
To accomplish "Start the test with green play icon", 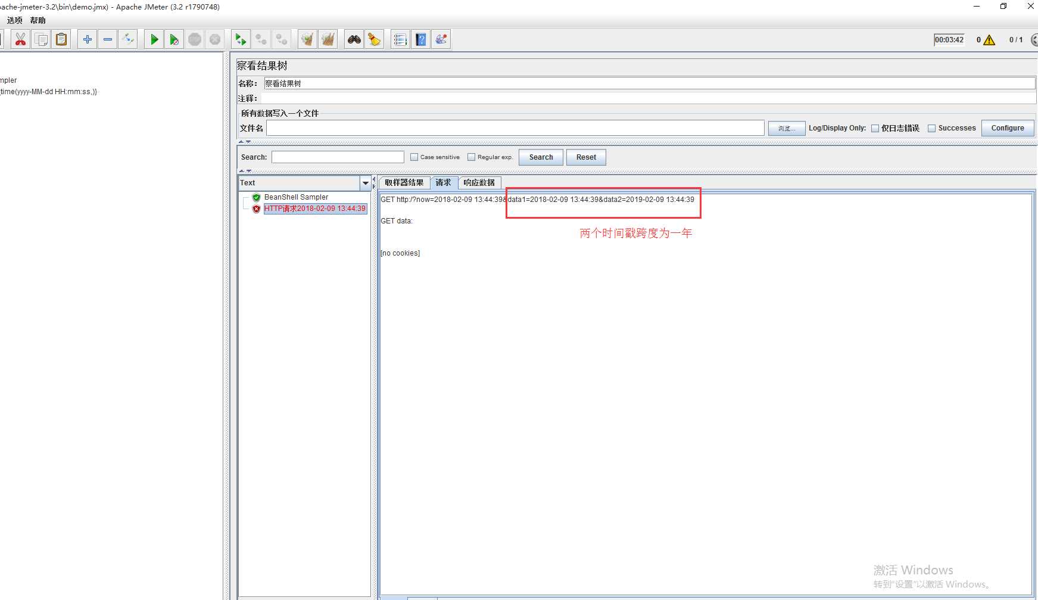I will coord(154,39).
